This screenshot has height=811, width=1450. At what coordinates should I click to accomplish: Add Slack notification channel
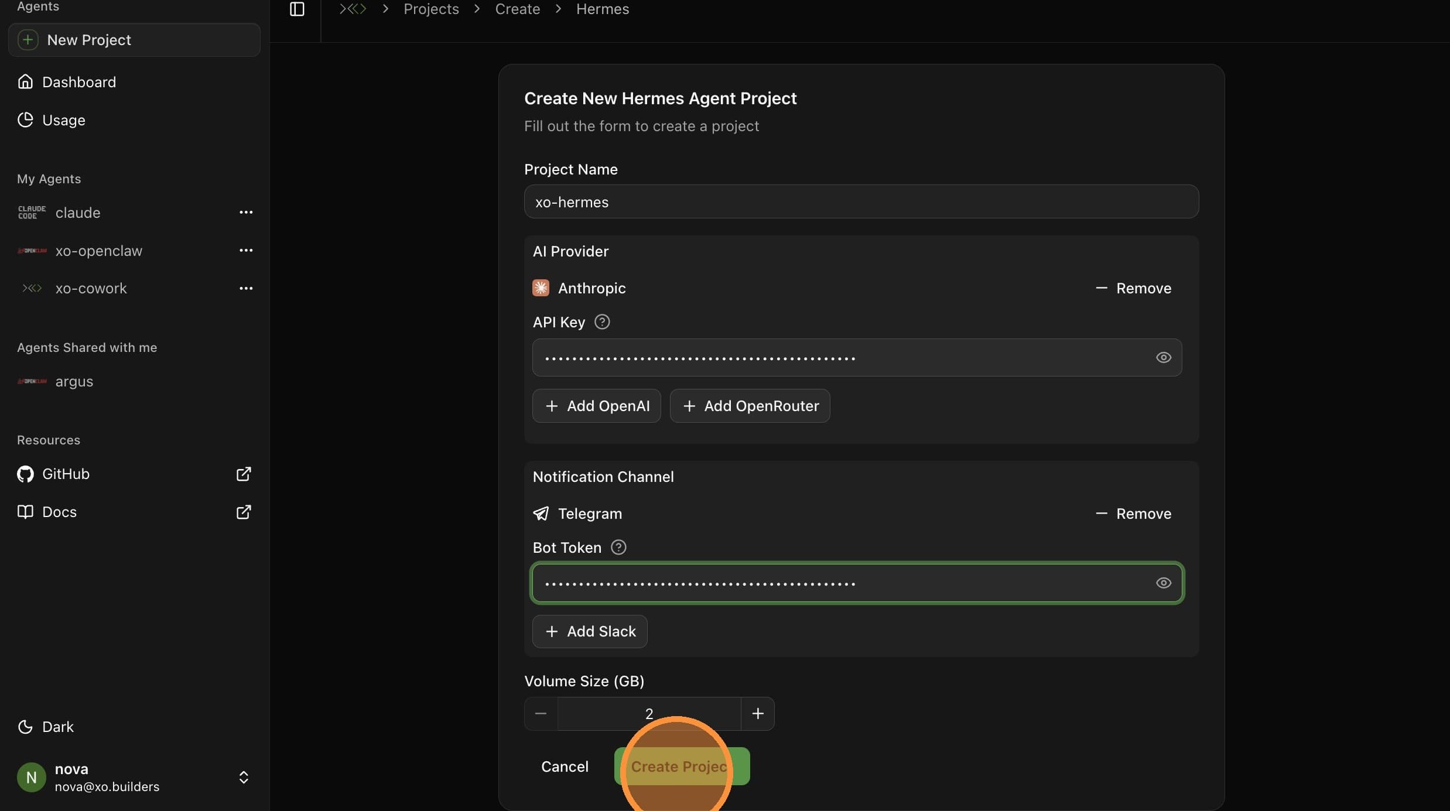590,631
